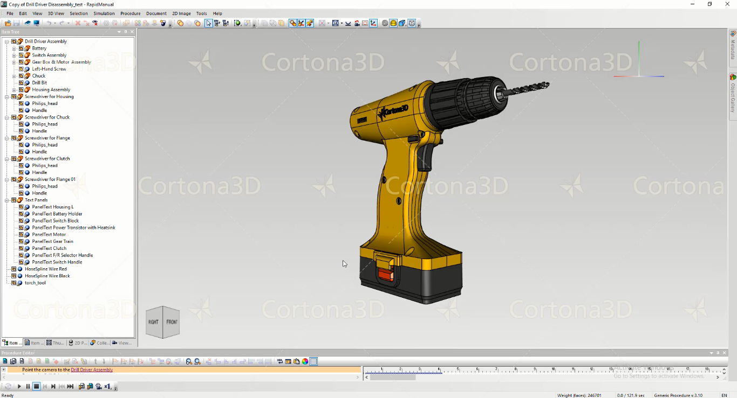Image resolution: width=737 pixels, height=398 pixels.
Task: Click the Undo arrow in the toolbar
Action: click(x=49, y=23)
